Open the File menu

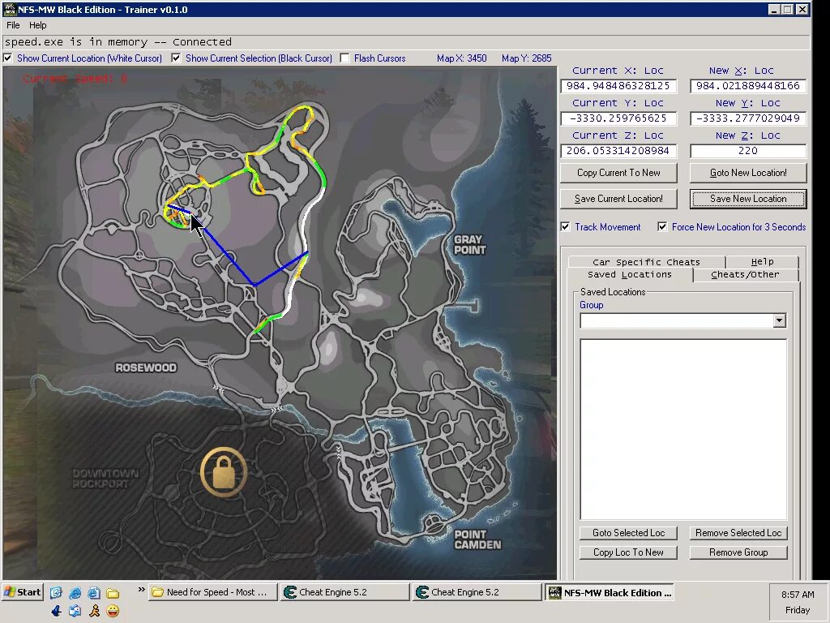tap(13, 25)
